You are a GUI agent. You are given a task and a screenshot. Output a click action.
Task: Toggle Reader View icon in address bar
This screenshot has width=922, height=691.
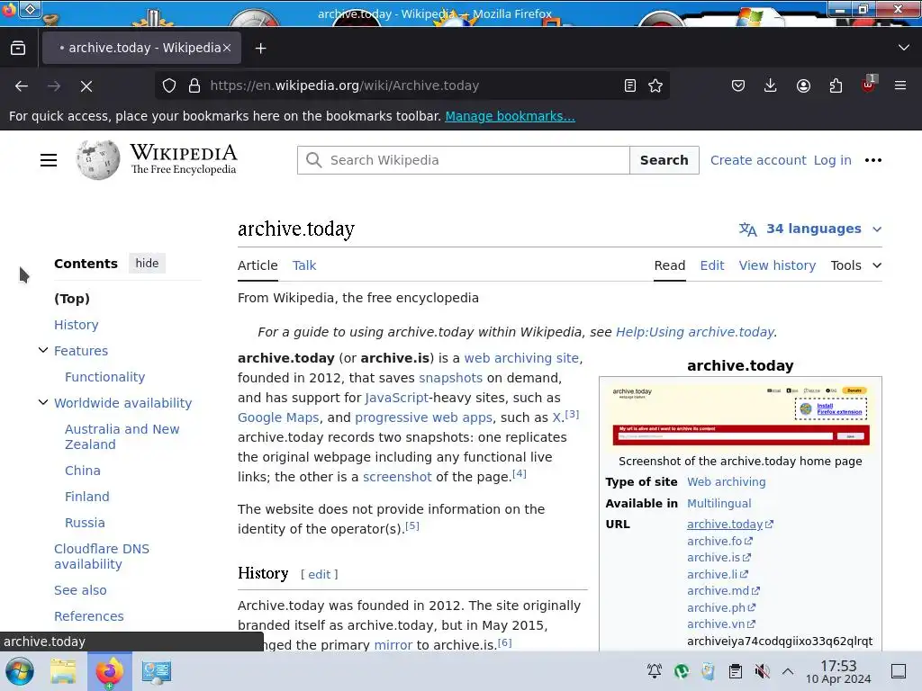point(629,85)
